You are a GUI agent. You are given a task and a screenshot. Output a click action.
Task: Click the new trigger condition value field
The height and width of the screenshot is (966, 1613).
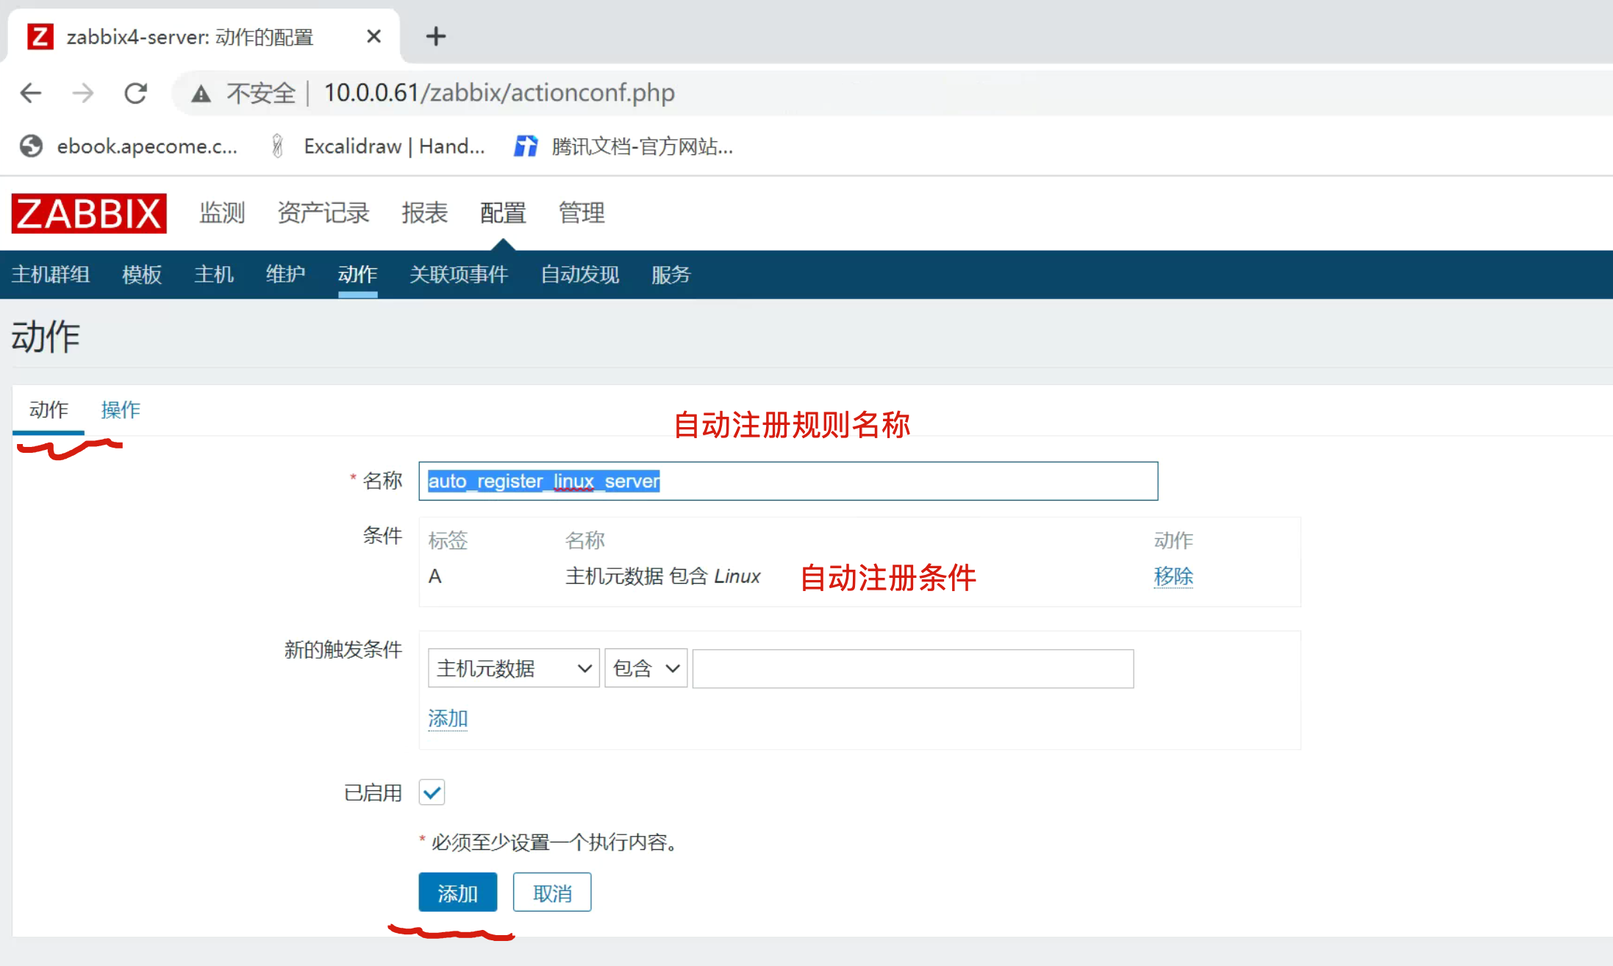[912, 668]
